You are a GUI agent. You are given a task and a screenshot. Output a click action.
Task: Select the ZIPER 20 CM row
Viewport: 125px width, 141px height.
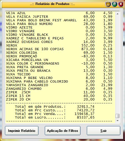click(x=59, y=99)
